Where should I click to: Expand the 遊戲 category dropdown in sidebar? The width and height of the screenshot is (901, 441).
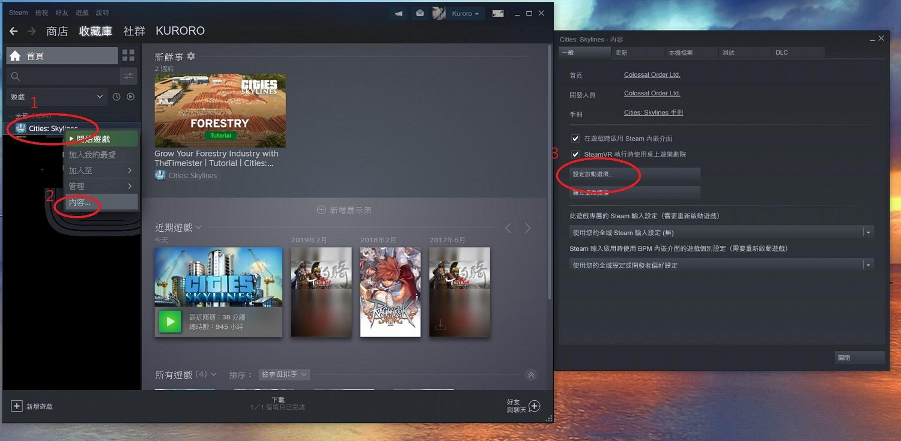point(56,97)
